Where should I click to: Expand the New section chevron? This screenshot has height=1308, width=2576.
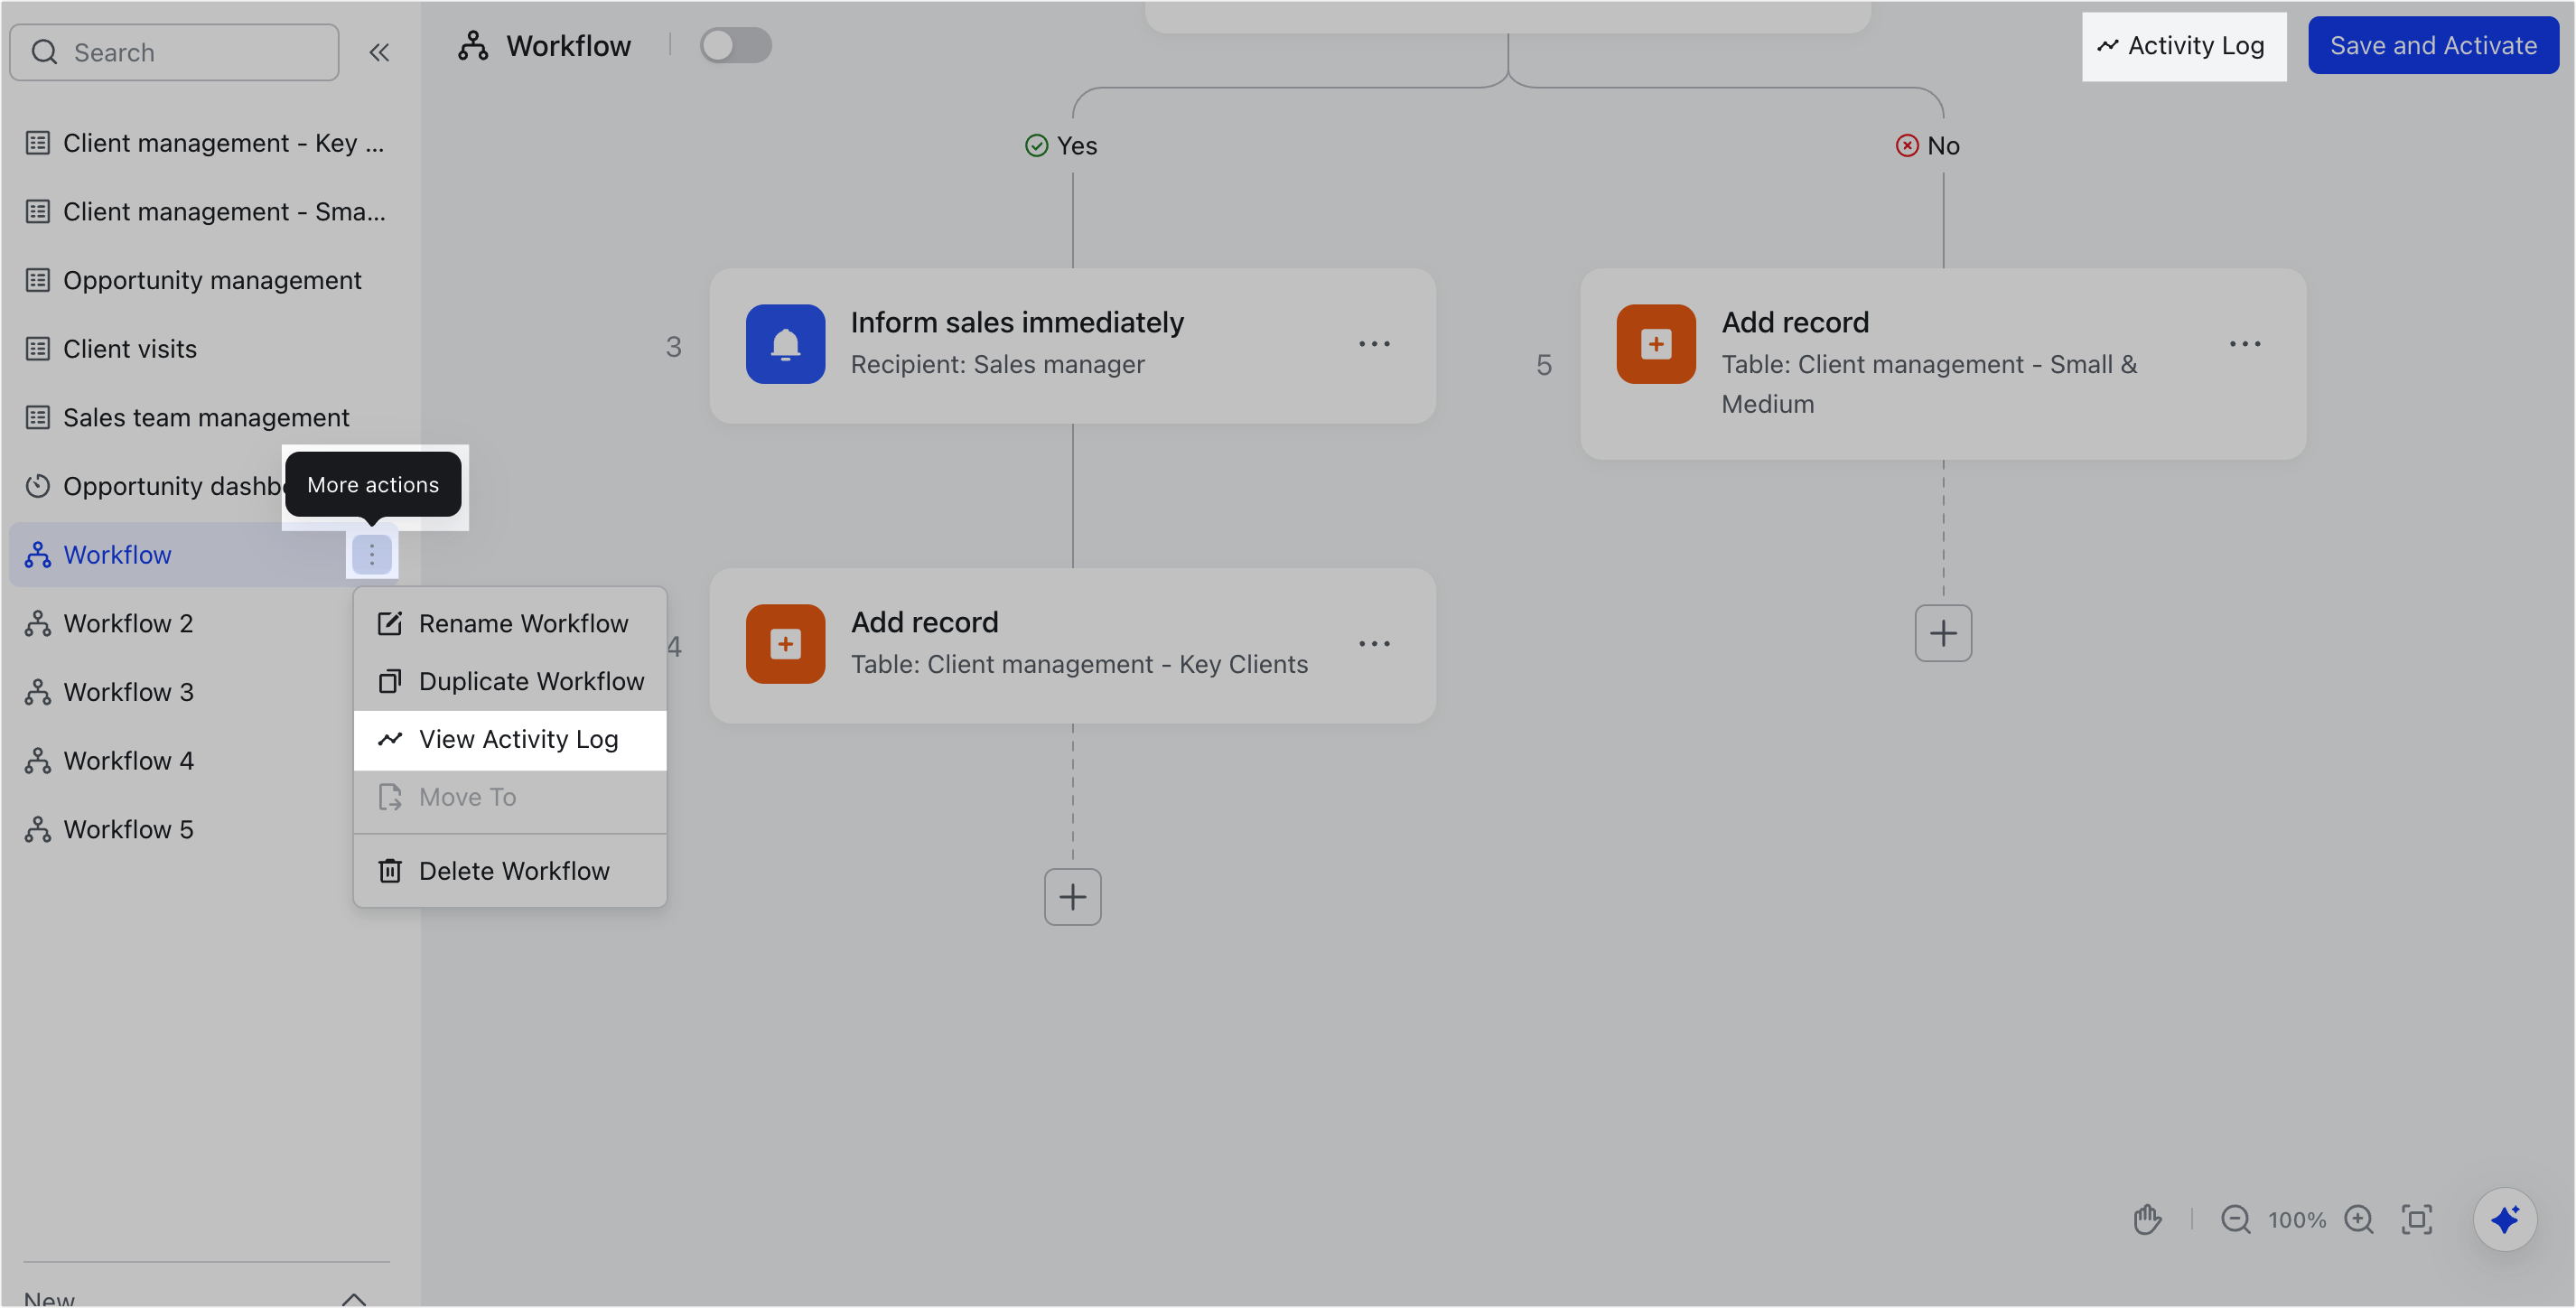(x=354, y=1298)
